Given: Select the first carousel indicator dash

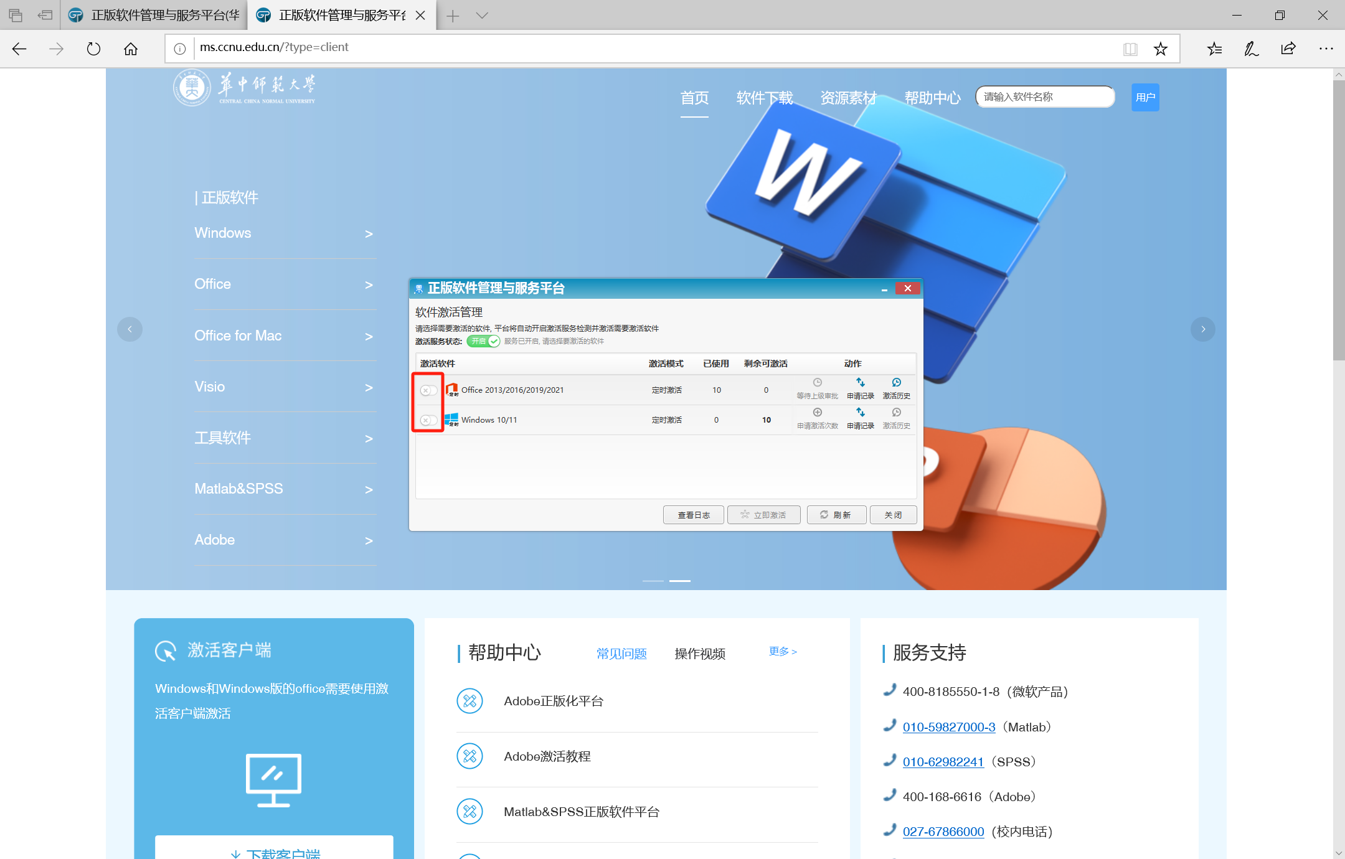Looking at the screenshot, I should pos(653,581).
